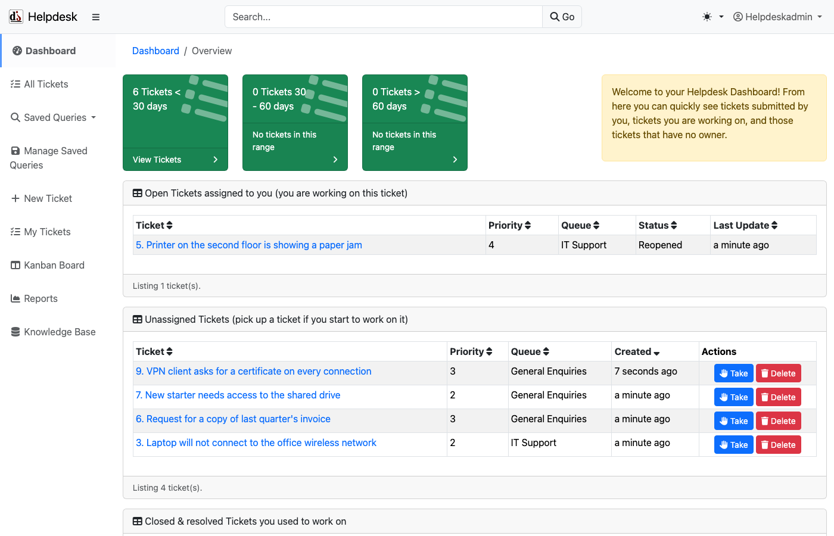Take the Laptop wireless network ticket

pyautogui.click(x=734, y=445)
